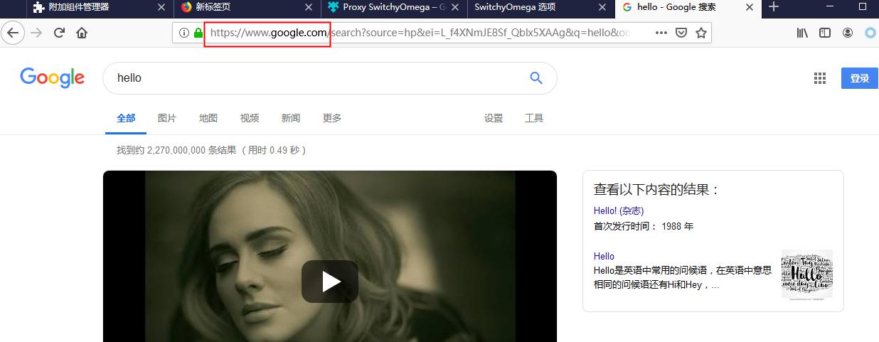The width and height of the screenshot is (879, 342).
Task: Reload the current page
Action: 59,33
